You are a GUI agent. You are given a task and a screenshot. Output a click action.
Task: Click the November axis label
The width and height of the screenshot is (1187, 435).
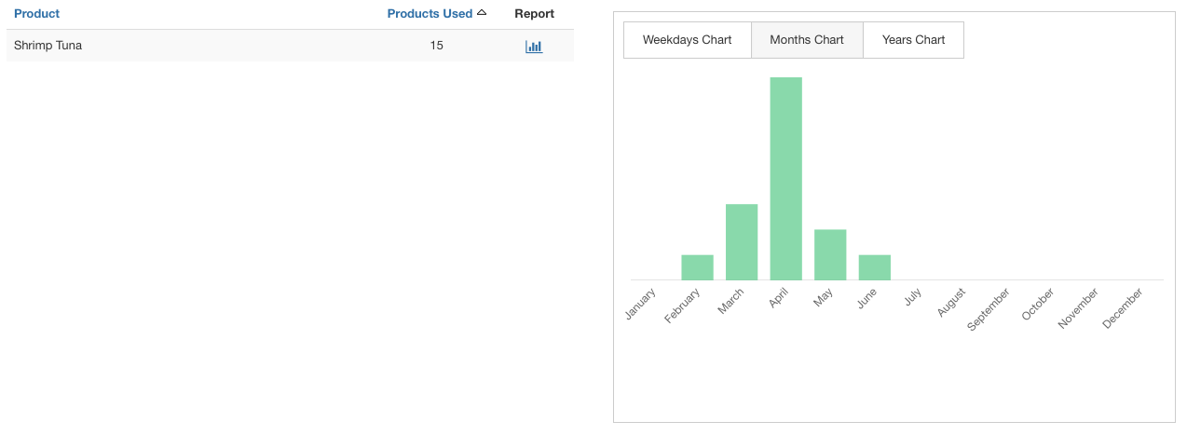[x=1079, y=308]
